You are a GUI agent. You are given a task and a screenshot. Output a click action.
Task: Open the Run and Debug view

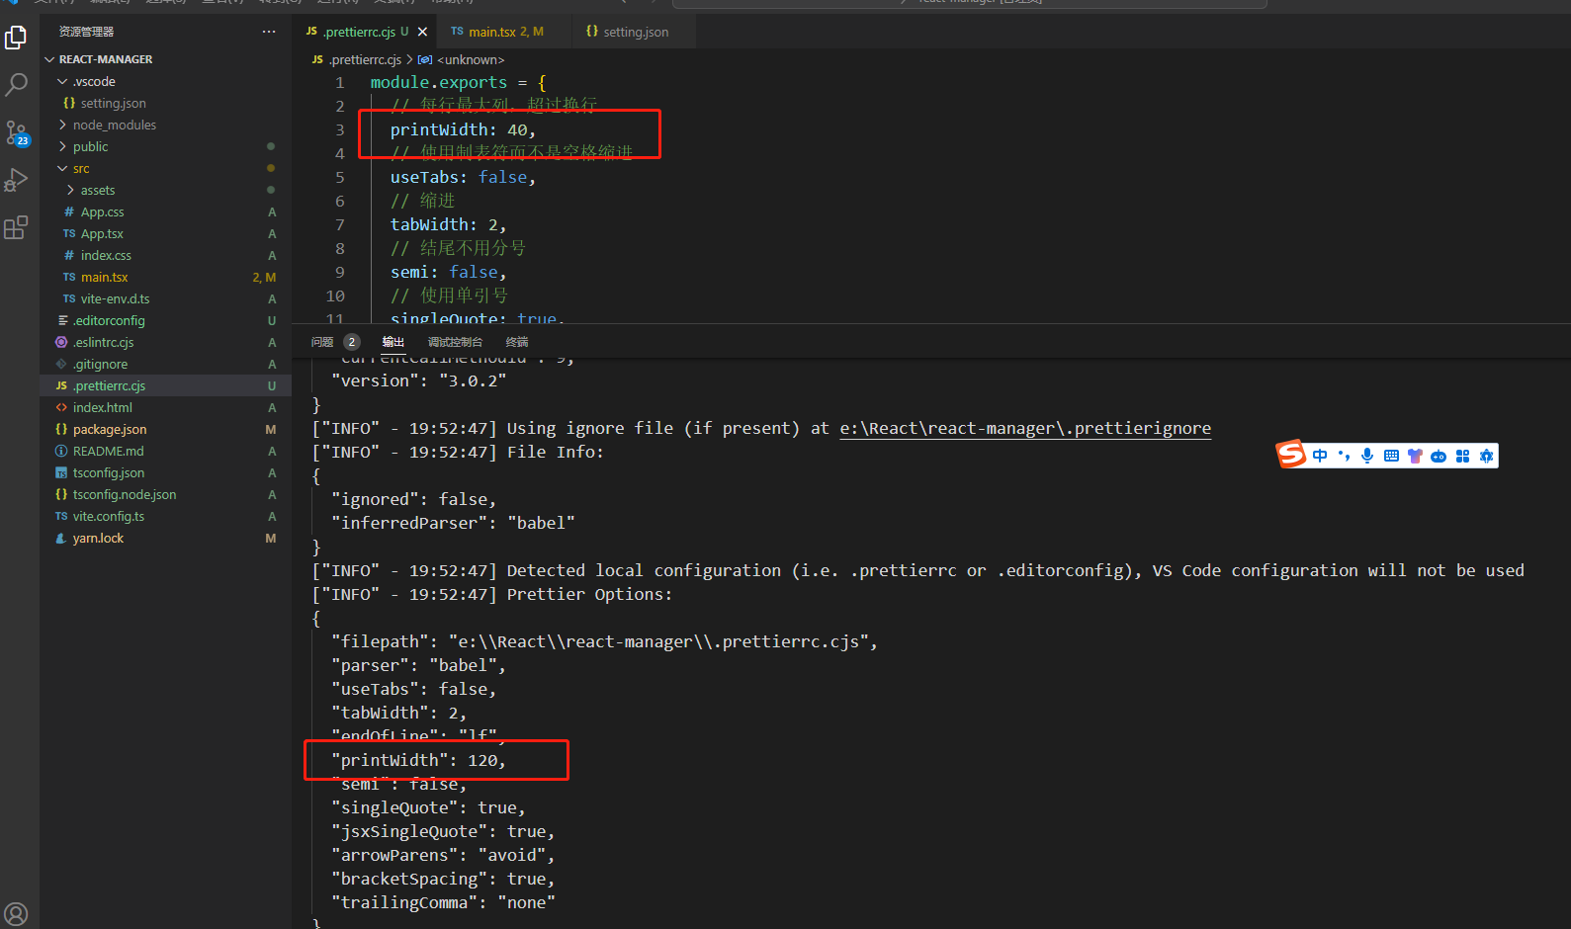[16, 180]
